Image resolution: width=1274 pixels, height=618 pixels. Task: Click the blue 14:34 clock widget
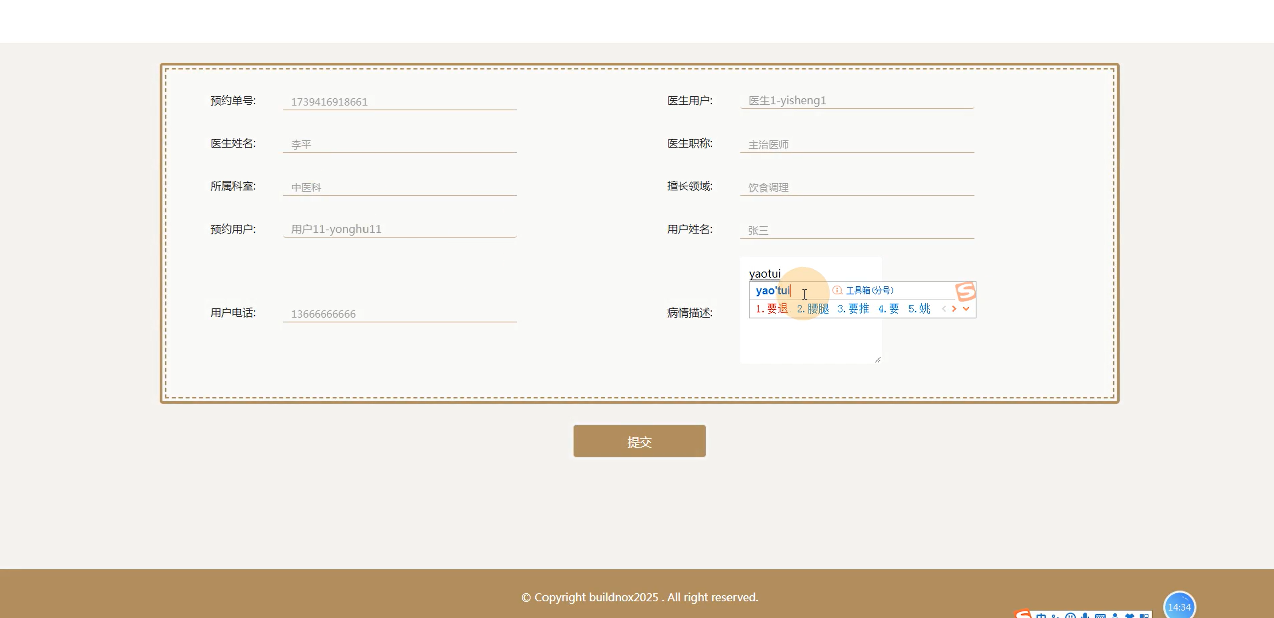point(1179,607)
